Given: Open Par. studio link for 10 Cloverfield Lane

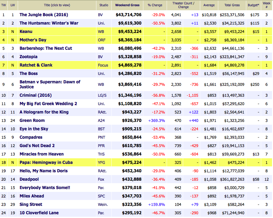Looking at the screenshot, I should [x=101, y=213].
